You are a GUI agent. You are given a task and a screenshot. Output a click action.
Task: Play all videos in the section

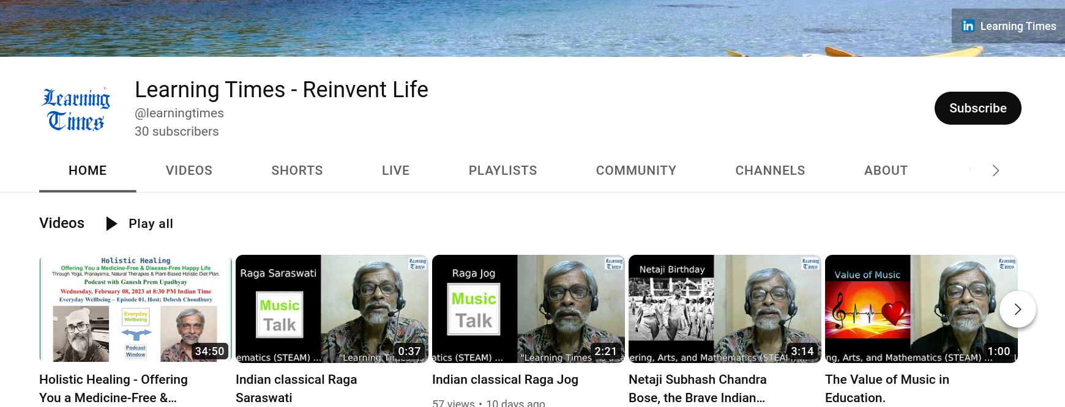140,224
